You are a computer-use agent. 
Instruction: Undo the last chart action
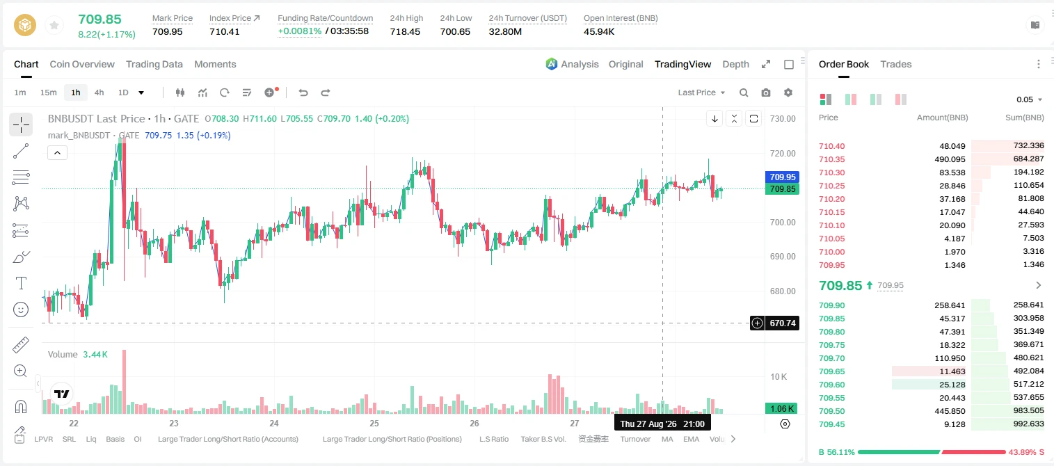coord(303,93)
